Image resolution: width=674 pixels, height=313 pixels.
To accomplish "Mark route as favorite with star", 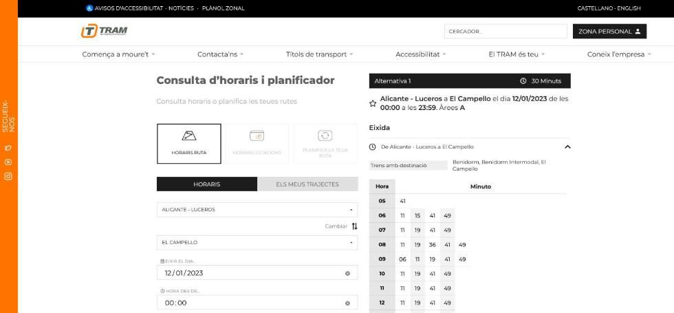I will click(x=373, y=104).
